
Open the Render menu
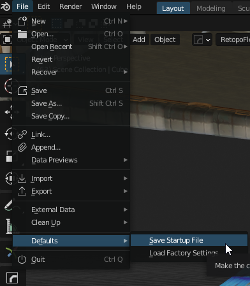pos(71,6)
